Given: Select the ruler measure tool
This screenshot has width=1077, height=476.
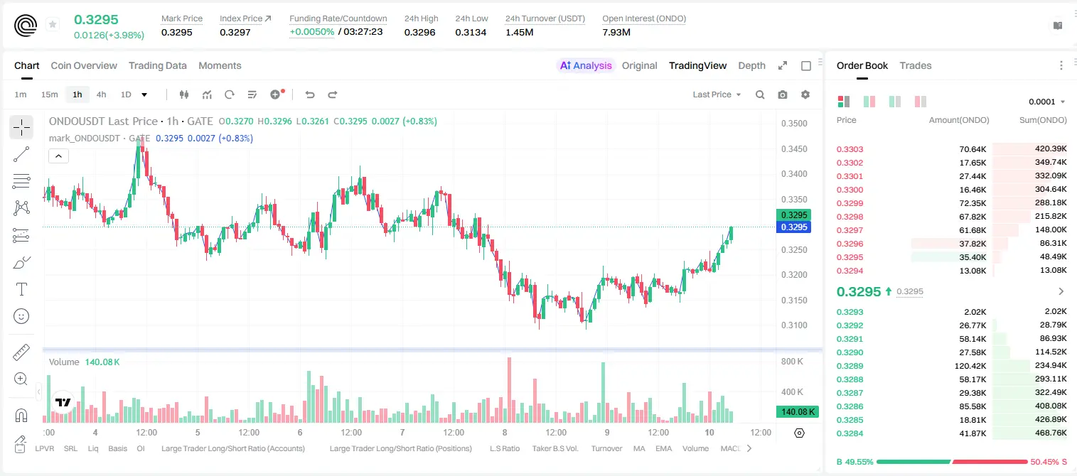Looking at the screenshot, I should [21, 352].
